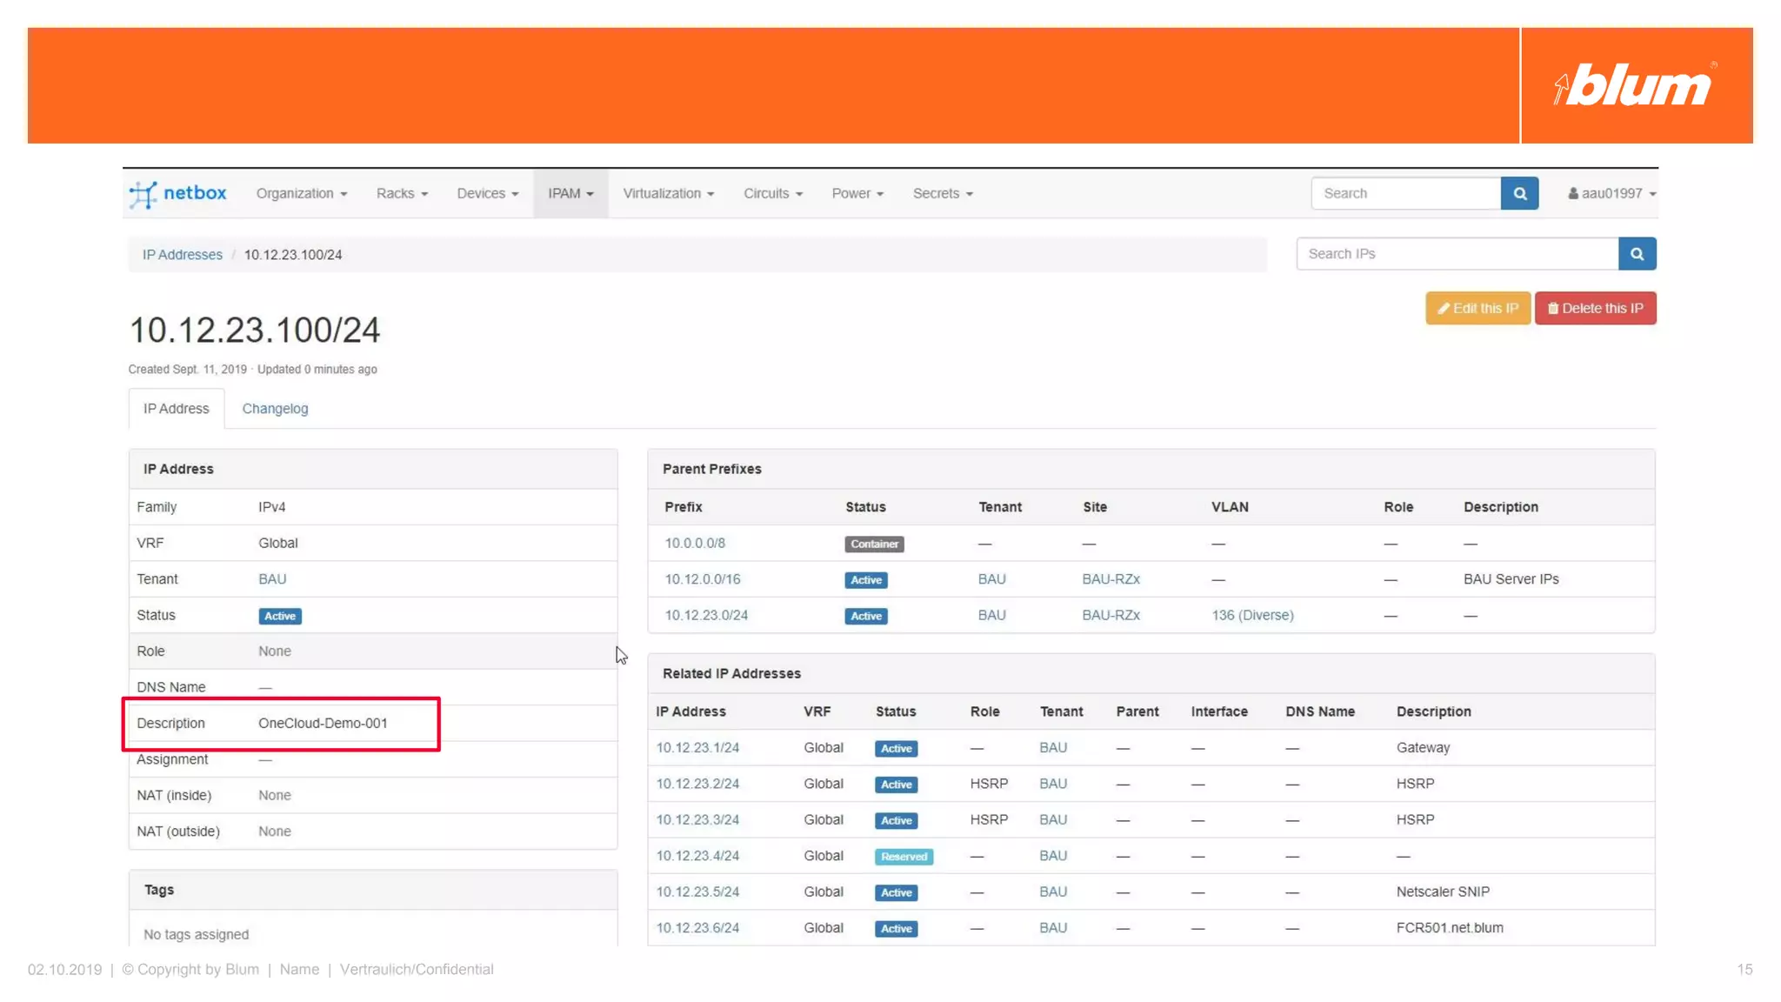Image resolution: width=1781 pixels, height=1002 pixels.
Task: Expand the Devices dropdown menu
Action: pyautogui.click(x=487, y=193)
